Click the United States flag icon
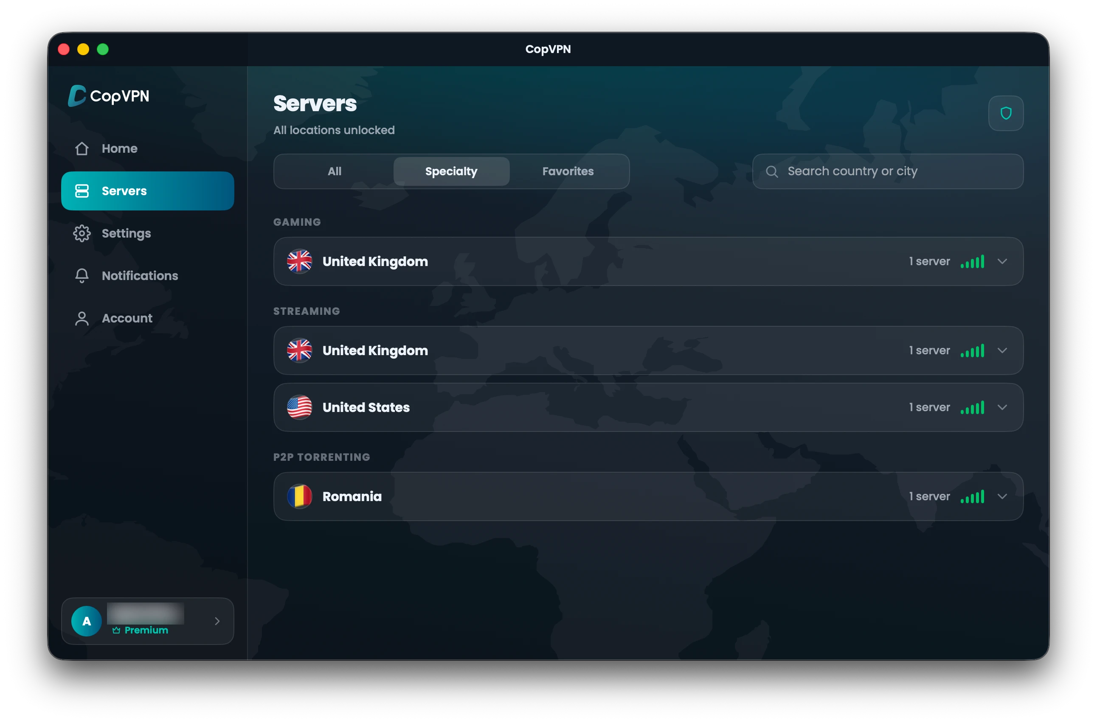Image resolution: width=1097 pixels, height=723 pixels. coord(299,407)
